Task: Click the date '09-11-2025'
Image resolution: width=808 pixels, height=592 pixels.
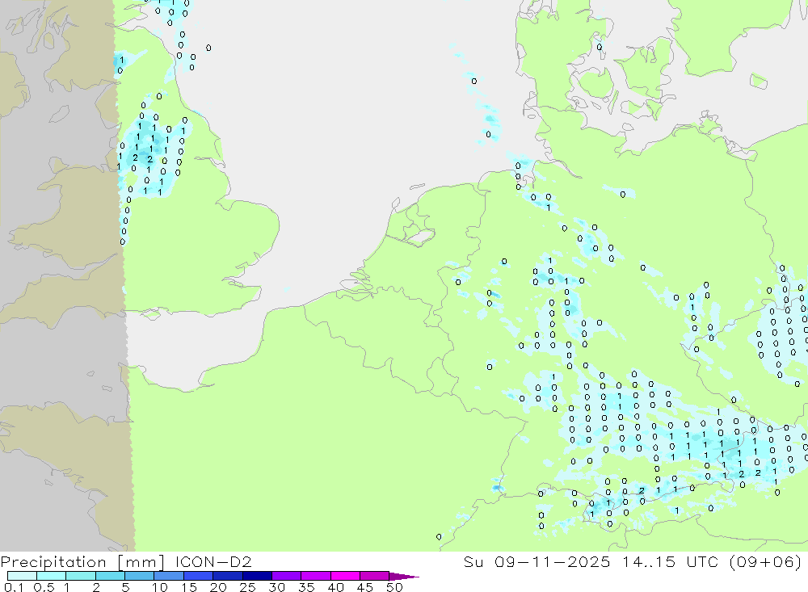Action: [552, 561]
